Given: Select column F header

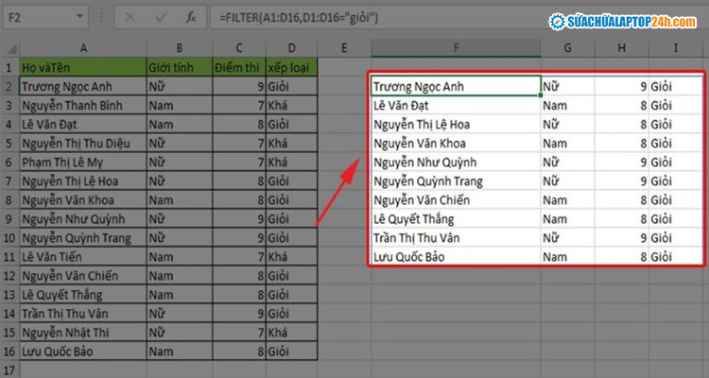Looking at the screenshot, I should coord(456,47).
